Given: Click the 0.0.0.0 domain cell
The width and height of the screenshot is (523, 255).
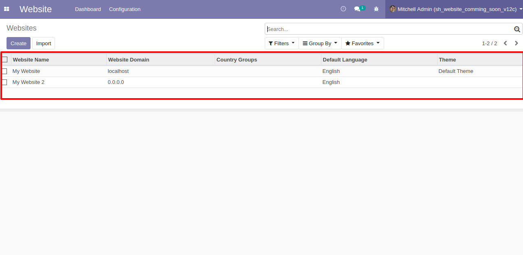Looking at the screenshot, I should click(160, 82).
